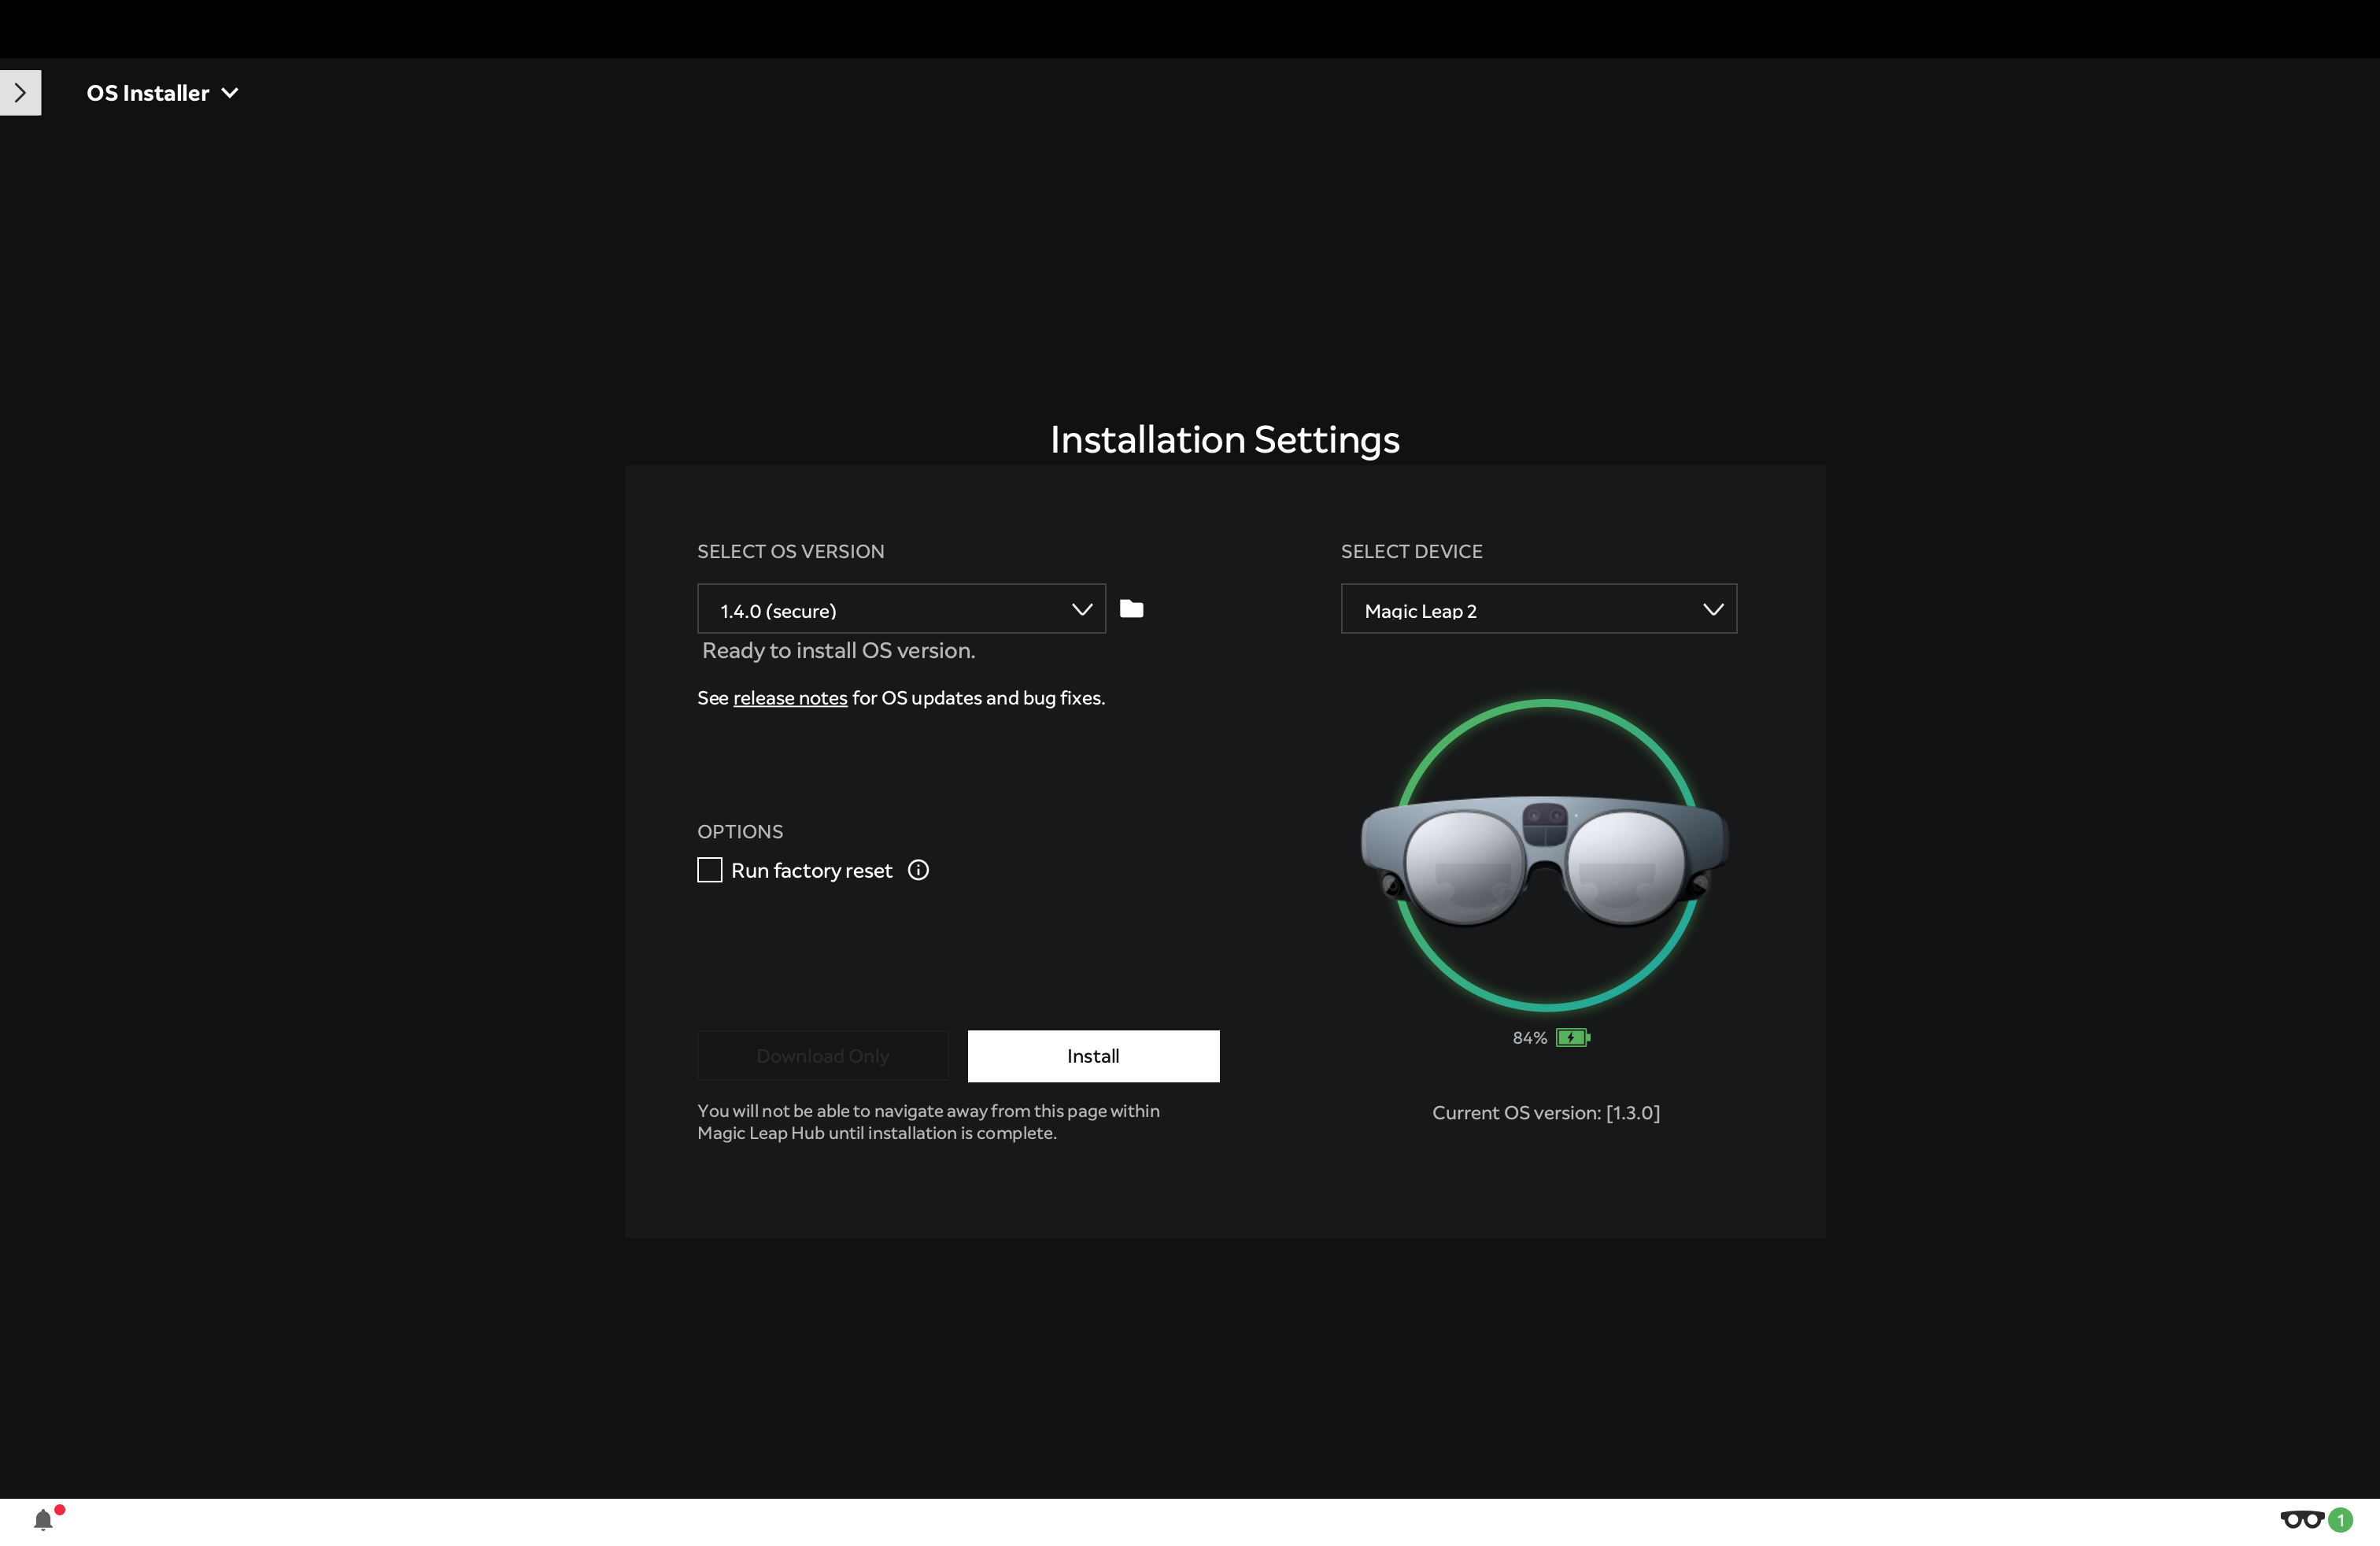
Task: Open the OS Installer dropdown menu
Action: (162, 93)
